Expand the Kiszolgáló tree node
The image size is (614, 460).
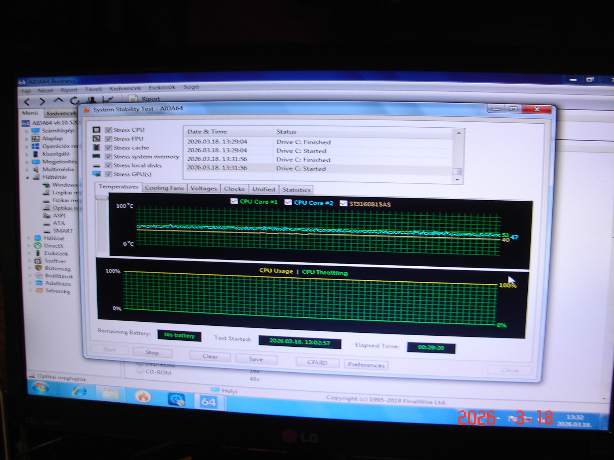(27, 154)
